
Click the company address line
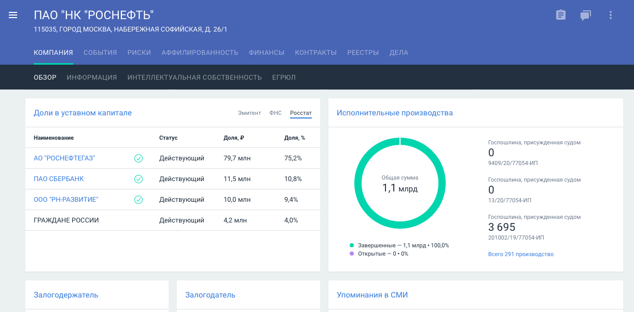tap(130, 29)
